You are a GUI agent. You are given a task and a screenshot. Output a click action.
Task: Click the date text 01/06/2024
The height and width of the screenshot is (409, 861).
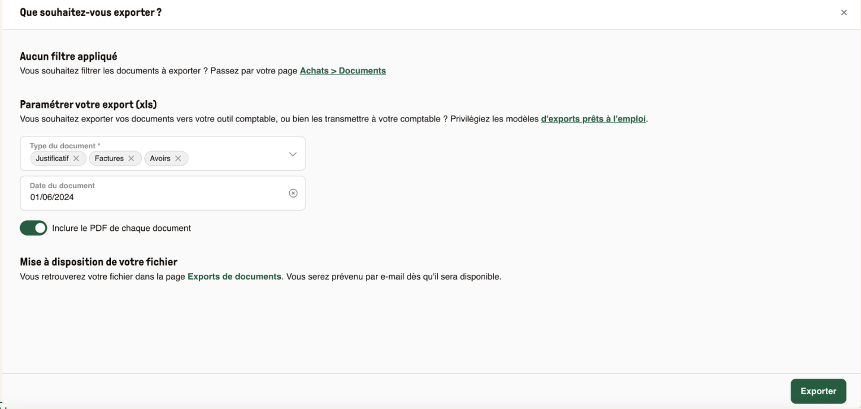click(x=52, y=197)
